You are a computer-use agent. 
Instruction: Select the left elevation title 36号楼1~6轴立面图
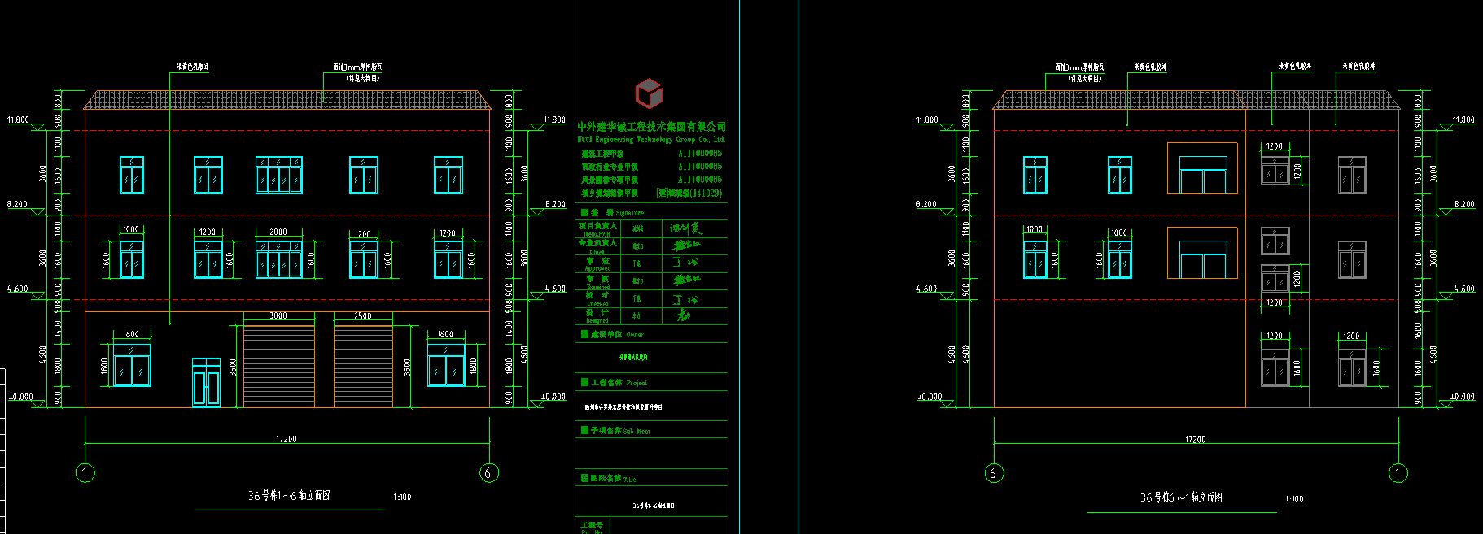[x=289, y=496]
